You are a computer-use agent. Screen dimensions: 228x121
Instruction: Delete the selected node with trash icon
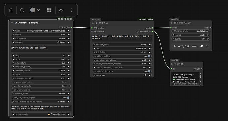pos(11,10)
